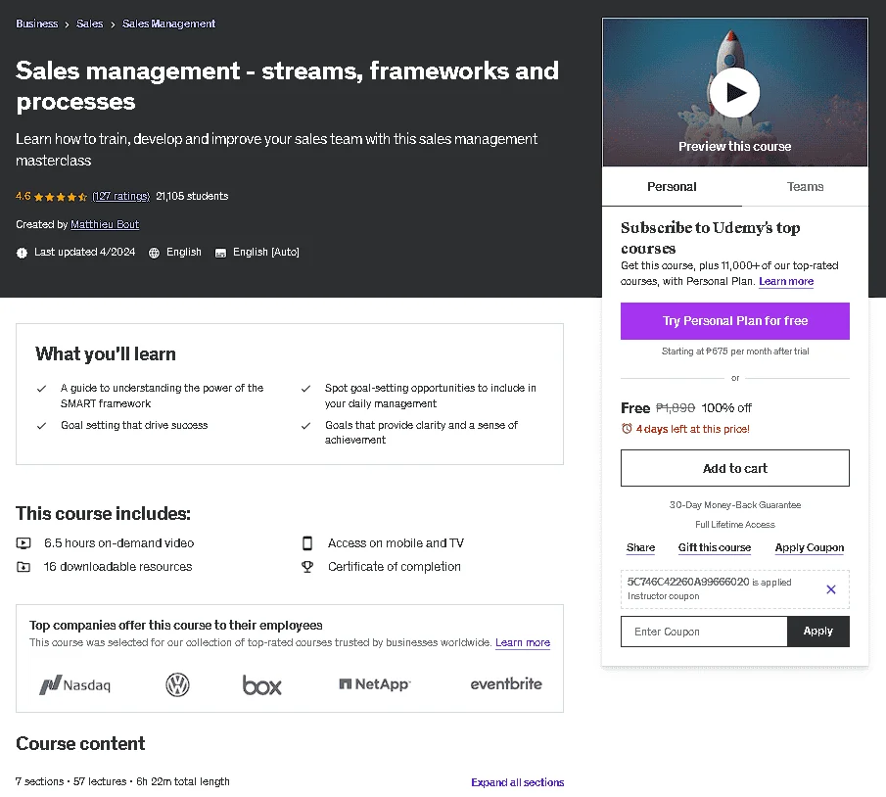Click the Share link
This screenshot has width=886, height=797.
click(641, 547)
